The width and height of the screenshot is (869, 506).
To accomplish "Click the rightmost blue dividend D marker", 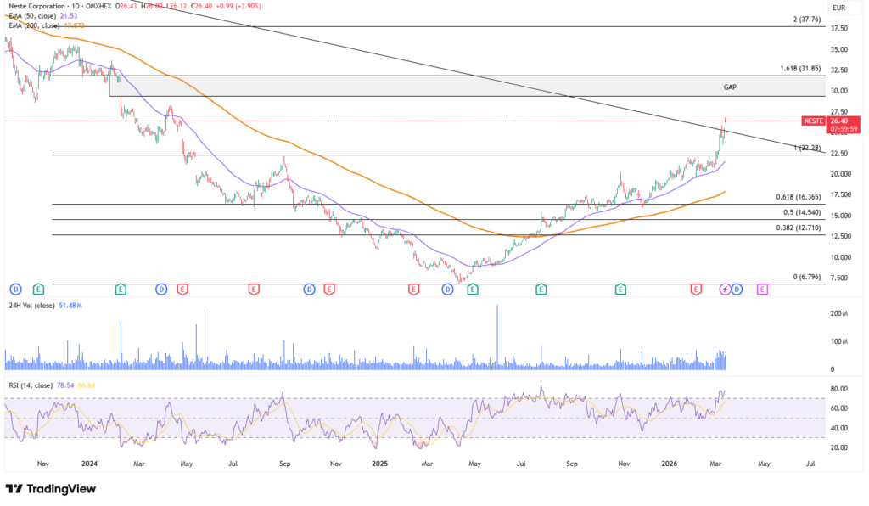I will coord(736,290).
